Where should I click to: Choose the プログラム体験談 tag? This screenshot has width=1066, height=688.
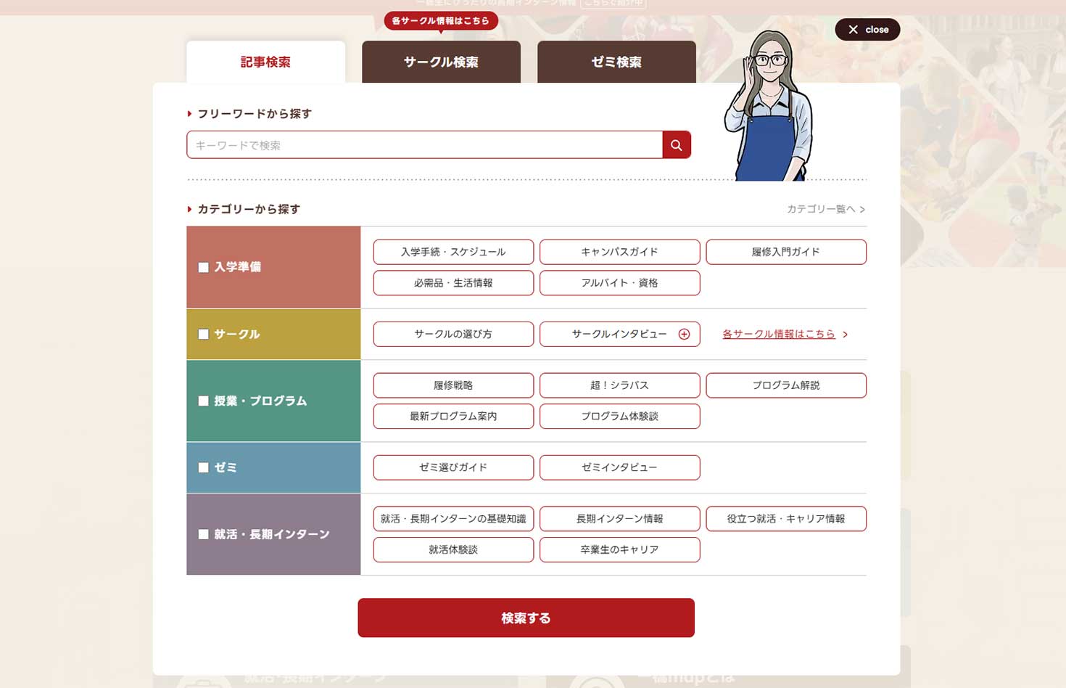619,417
